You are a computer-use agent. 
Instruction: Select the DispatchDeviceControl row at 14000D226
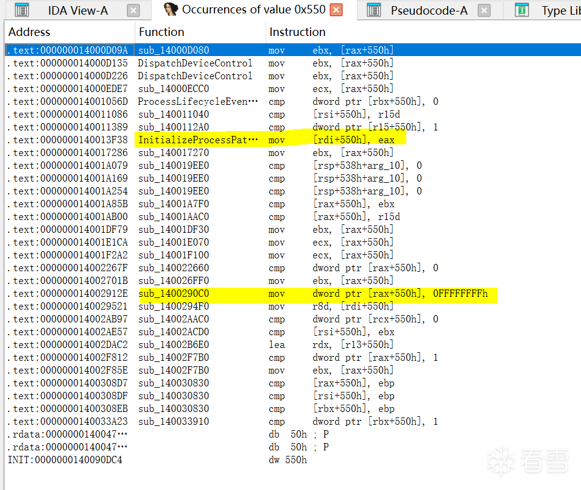click(x=293, y=76)
